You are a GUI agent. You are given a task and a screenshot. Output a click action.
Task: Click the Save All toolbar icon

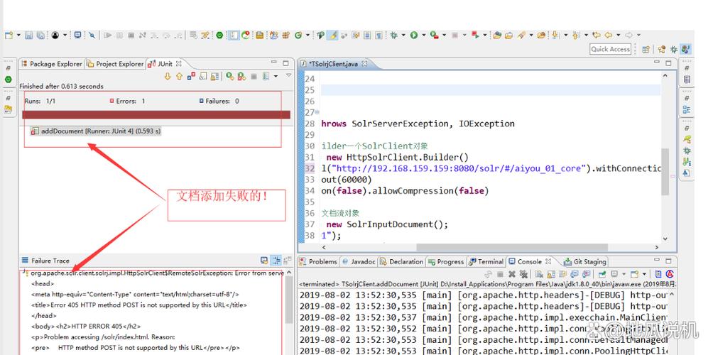[40, 35]
